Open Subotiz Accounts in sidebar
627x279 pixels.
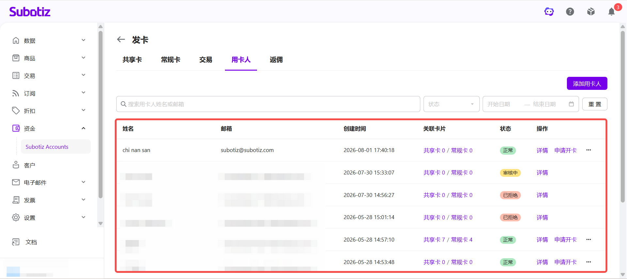[x=56, y=147]
